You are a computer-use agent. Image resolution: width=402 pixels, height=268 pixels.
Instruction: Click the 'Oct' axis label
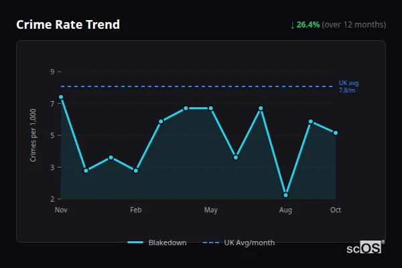pos(336,210)
